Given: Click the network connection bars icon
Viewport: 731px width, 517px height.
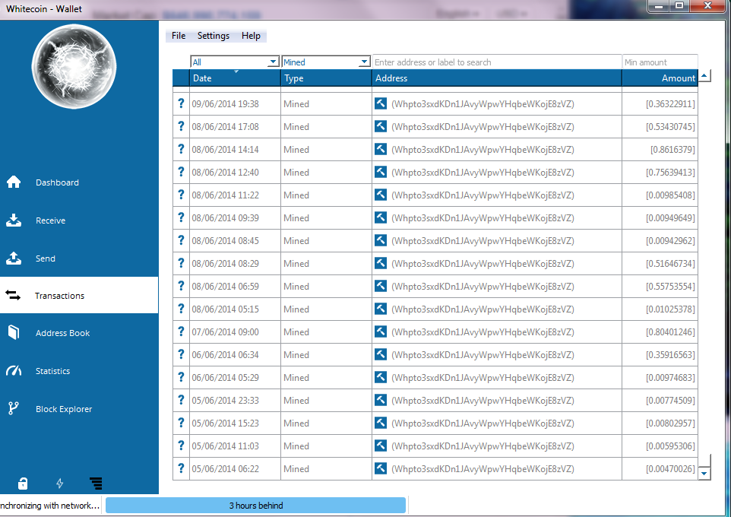Looking at the screenshot, I should pos(96,484).
